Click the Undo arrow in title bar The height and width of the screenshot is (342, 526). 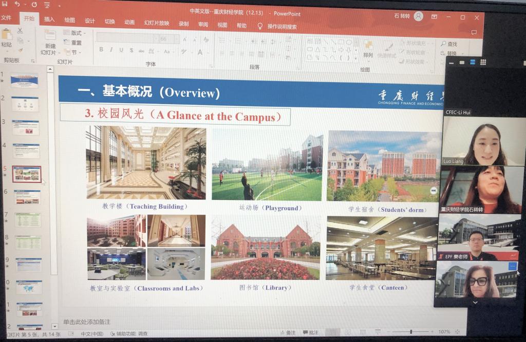tap(17, 5)
